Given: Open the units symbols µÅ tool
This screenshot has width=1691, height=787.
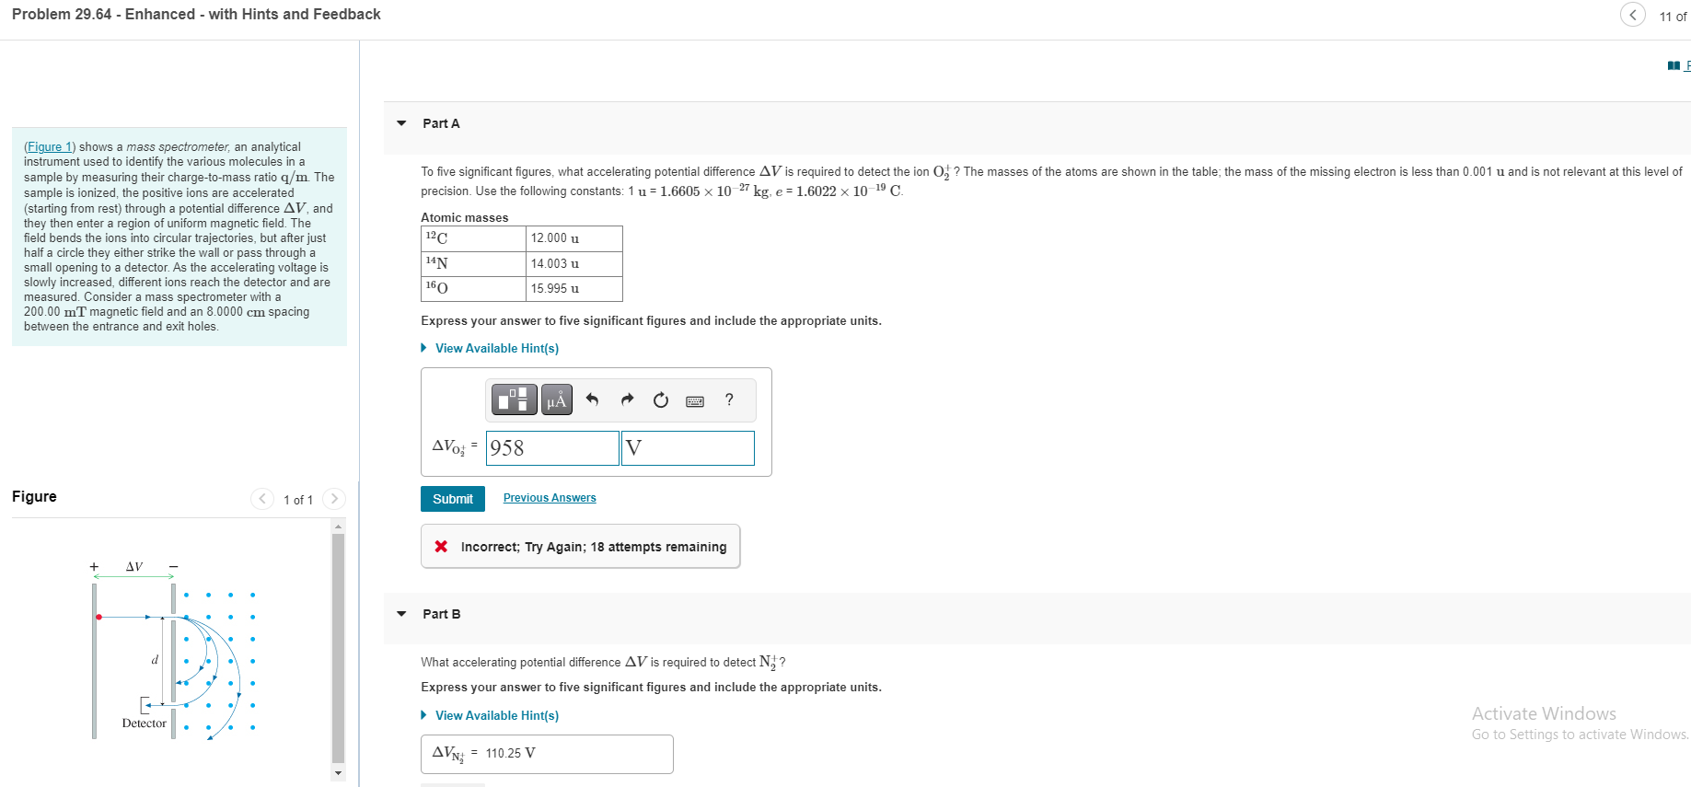Looking at the screenshot, I should pyautogui.click(x=556, y=399).
